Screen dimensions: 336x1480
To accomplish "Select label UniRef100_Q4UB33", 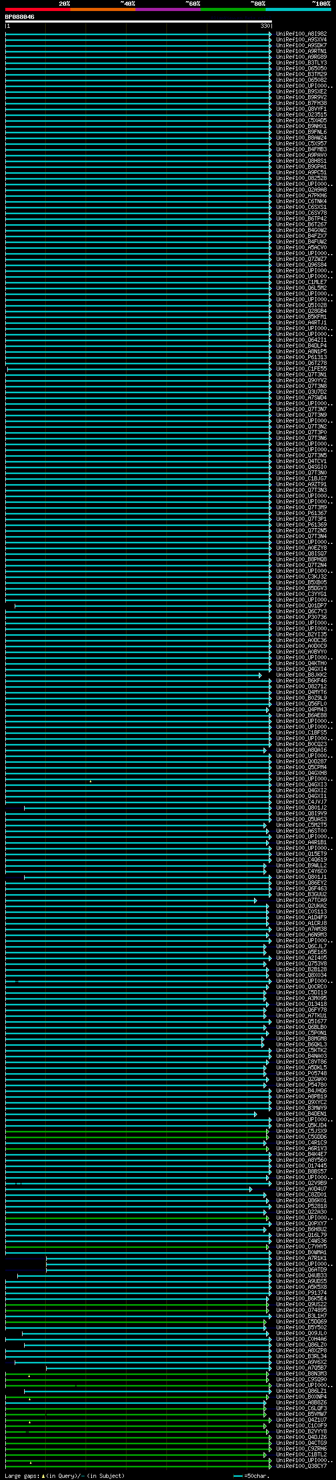I will point(301,1275).
